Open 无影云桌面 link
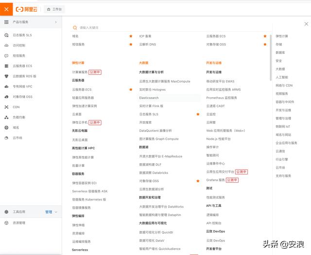Image resolution: width=311 pixels, height=255 pixels. click(80, 140)
